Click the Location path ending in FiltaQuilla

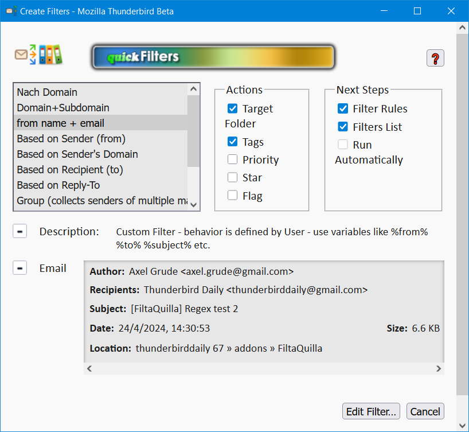tap(229, 348)
